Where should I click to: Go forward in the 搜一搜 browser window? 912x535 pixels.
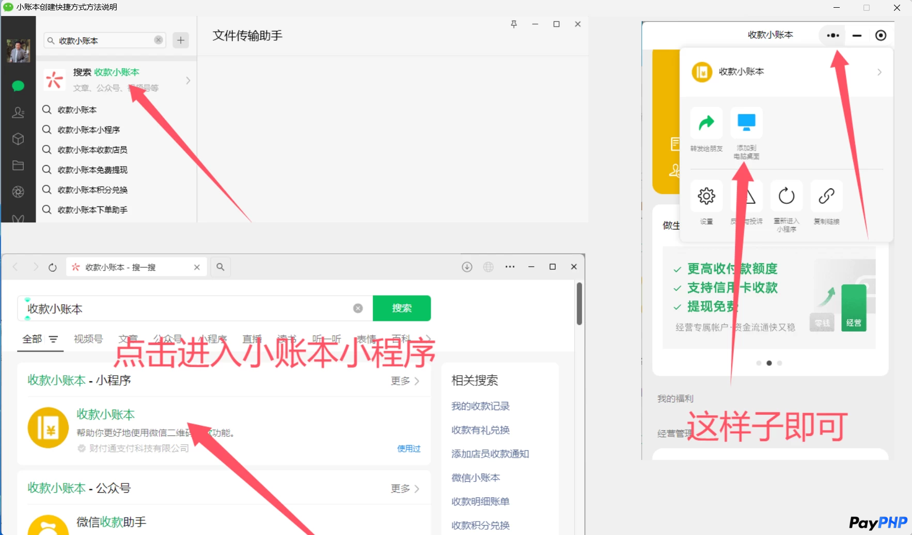click(36, 267)
